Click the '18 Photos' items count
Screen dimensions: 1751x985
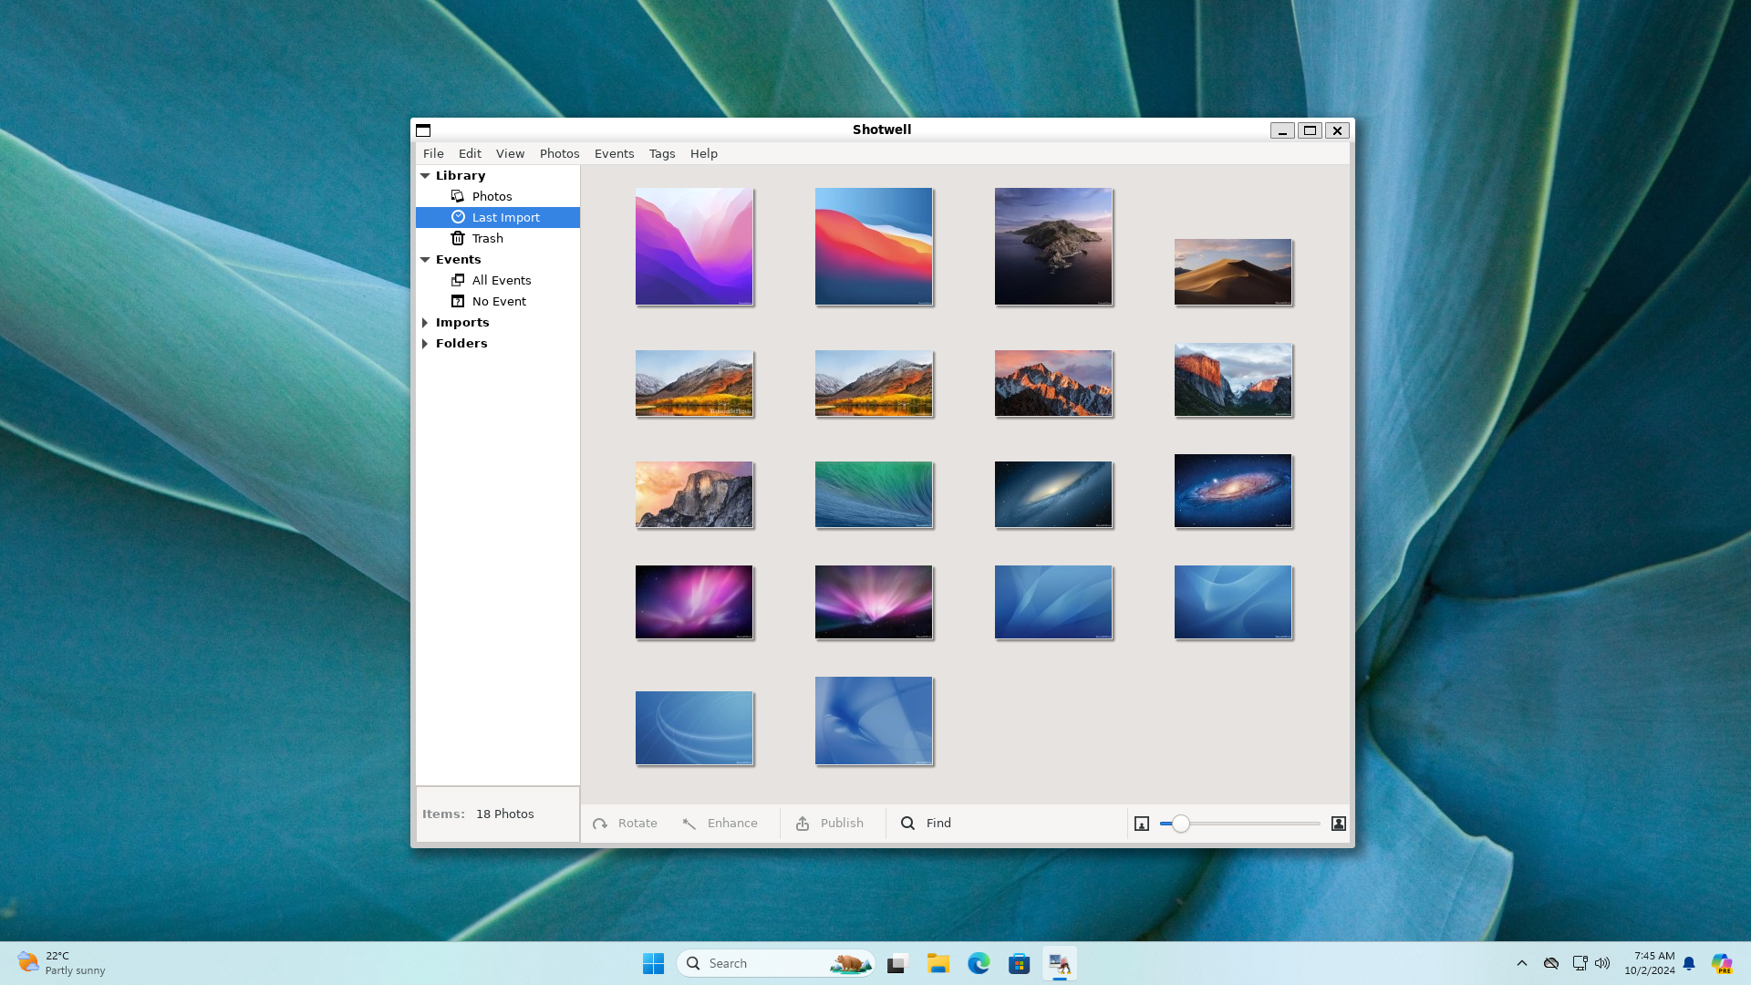click(504, 814)
